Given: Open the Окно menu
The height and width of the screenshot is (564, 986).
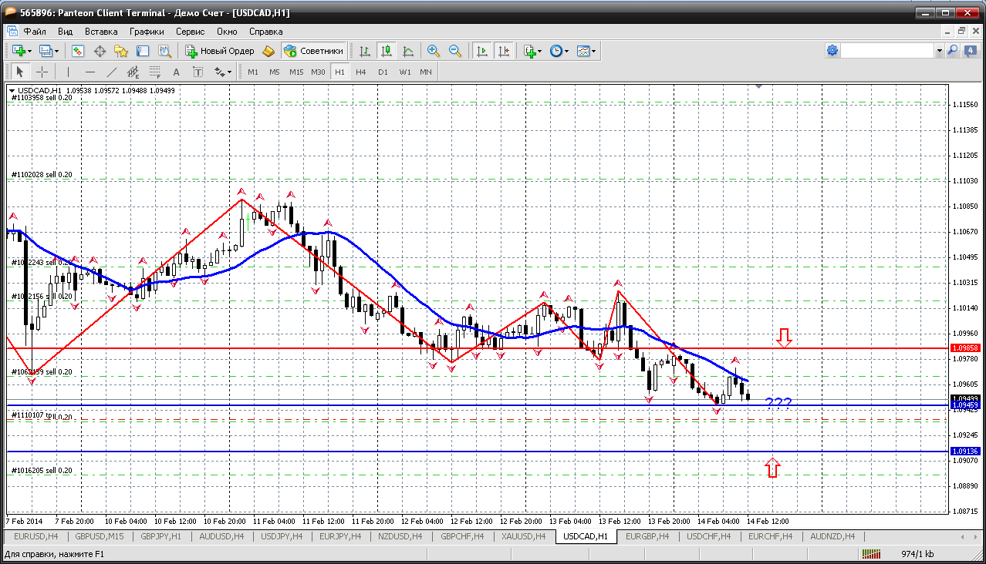Looking at the screenshot, I should [x=227, y=32].
